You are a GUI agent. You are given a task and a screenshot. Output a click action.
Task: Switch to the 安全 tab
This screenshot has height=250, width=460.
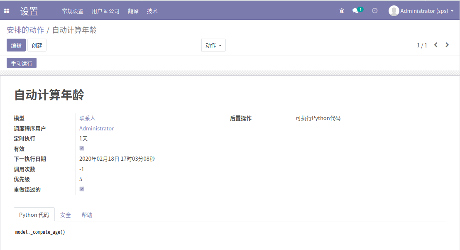pyautogui.click(x=65, y=215)
